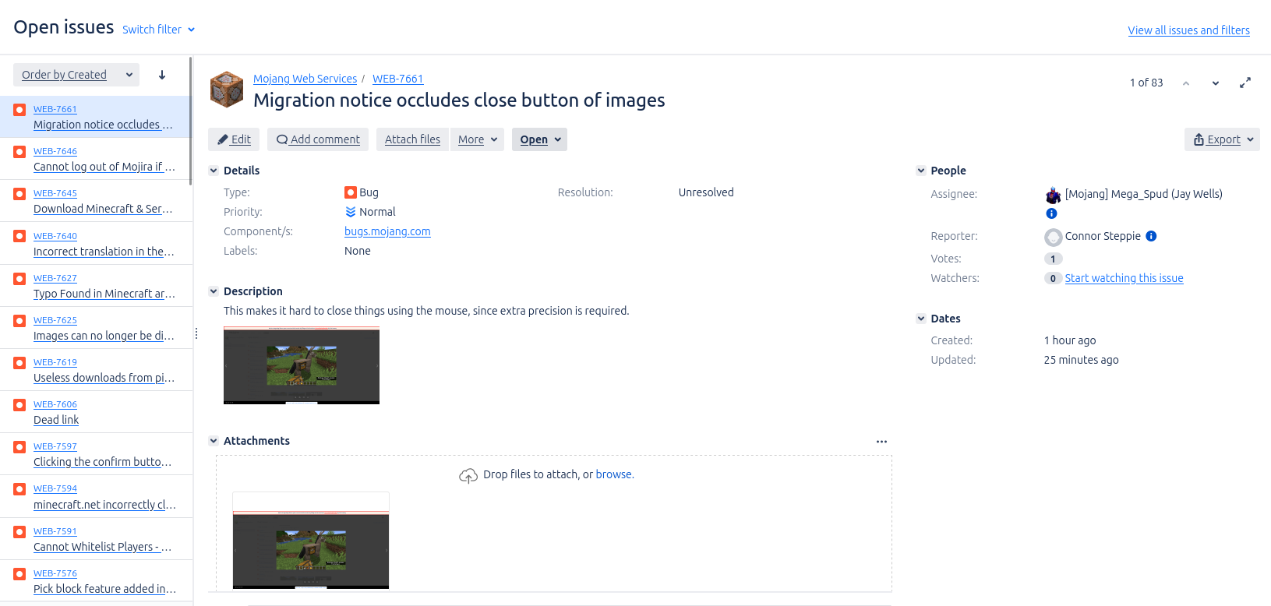
Task: Open the attachments options ellipsis menu
Action: 881,442
